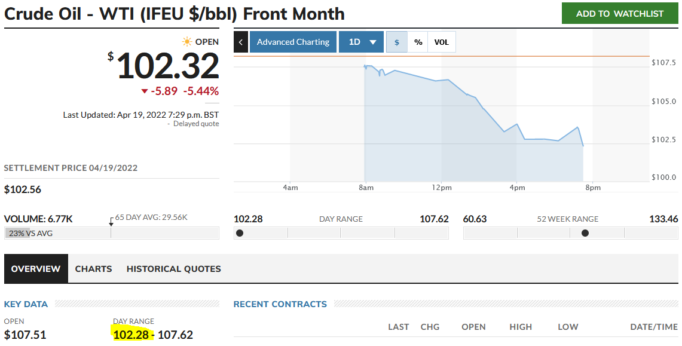The width and height of the screenshot is (682, 346).
Task: Open the HISTORICAL QUOTES tab
Action: click(173, 269)
